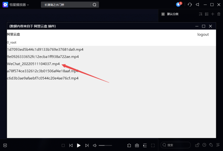
Task: Click the logout link
Action: pos(203,34)
